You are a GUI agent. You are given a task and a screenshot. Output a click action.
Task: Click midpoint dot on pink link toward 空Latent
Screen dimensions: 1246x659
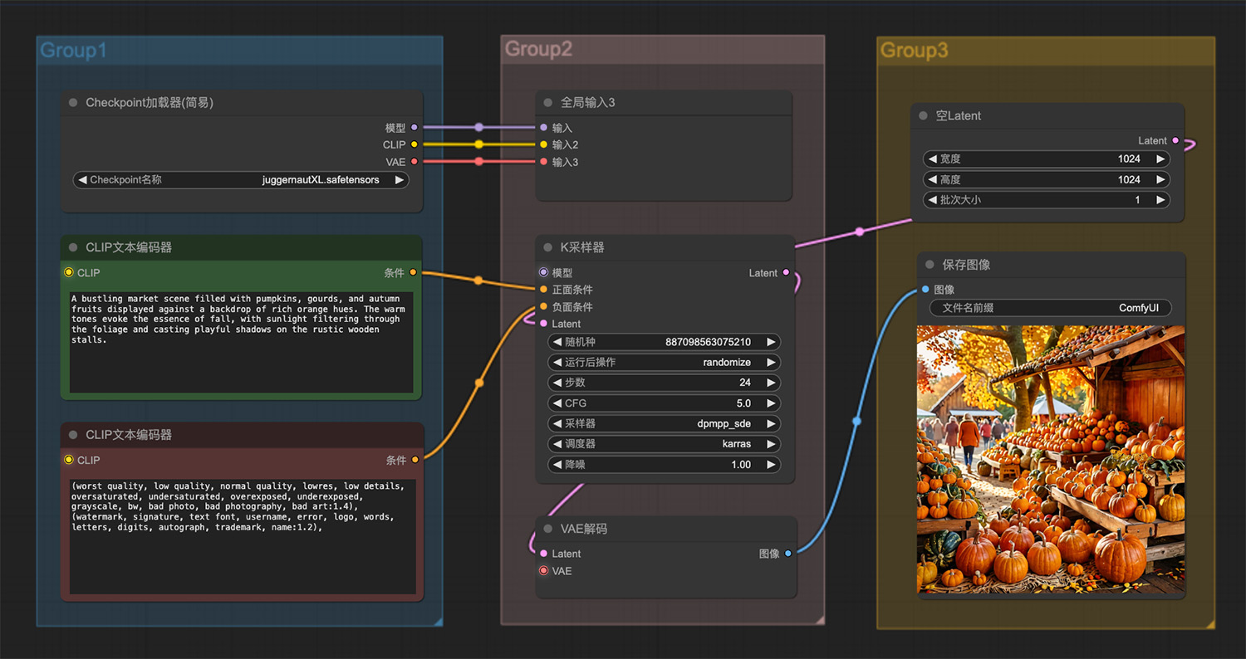(x=860, y=232)
